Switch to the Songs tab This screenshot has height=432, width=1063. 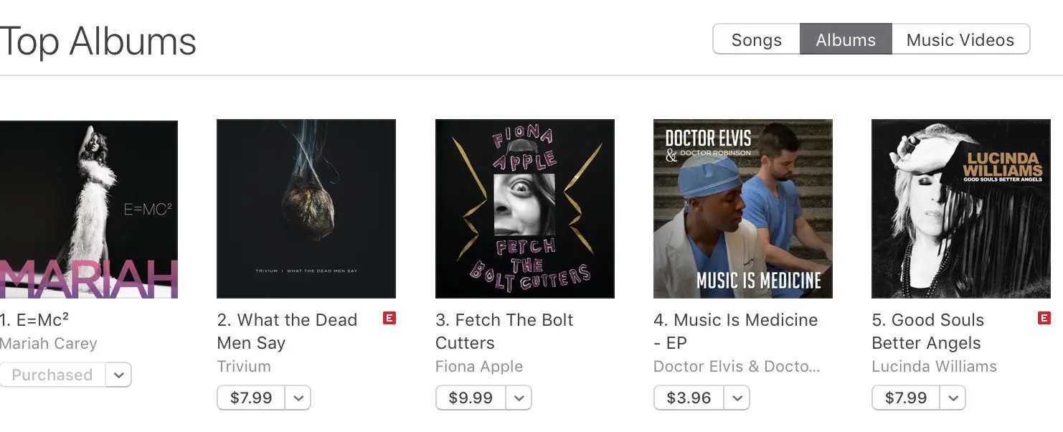(756, 40)
